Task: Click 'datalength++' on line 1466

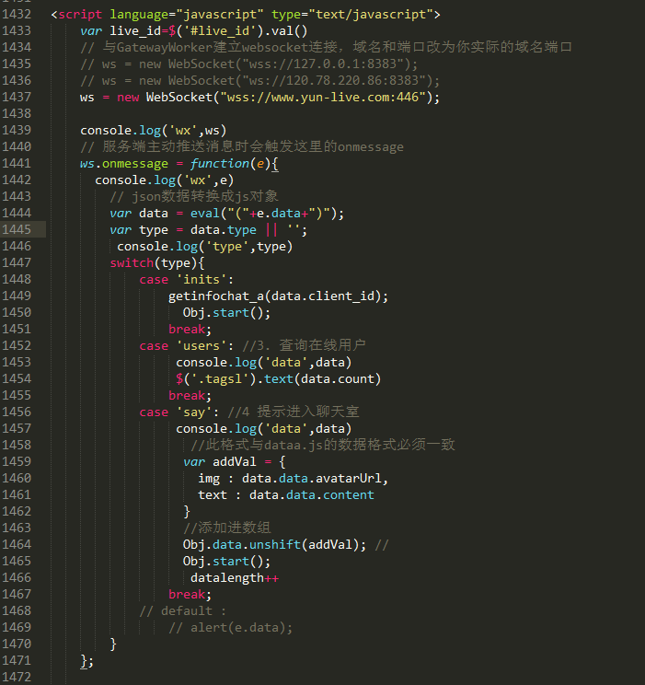Action: pyautogui.click(x=235, y=578)
